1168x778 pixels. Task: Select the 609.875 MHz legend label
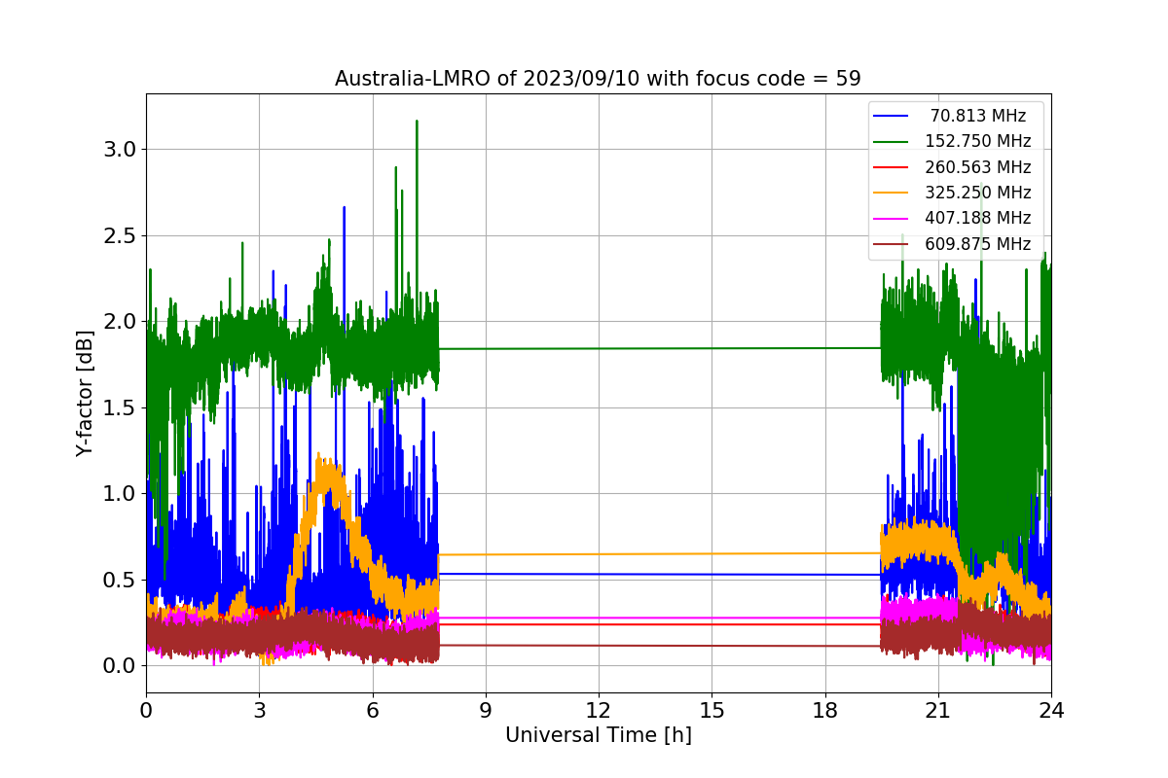978,244
